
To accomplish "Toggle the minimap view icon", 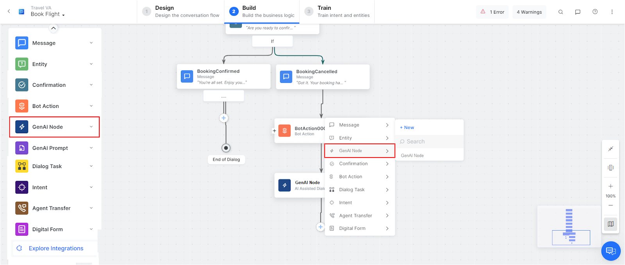I will (x=611, y=224).
